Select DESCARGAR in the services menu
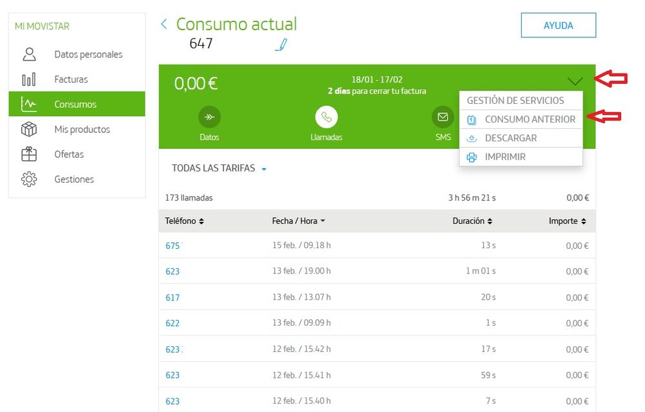This screenshot has width=645, height=412. tap(510, 138)
